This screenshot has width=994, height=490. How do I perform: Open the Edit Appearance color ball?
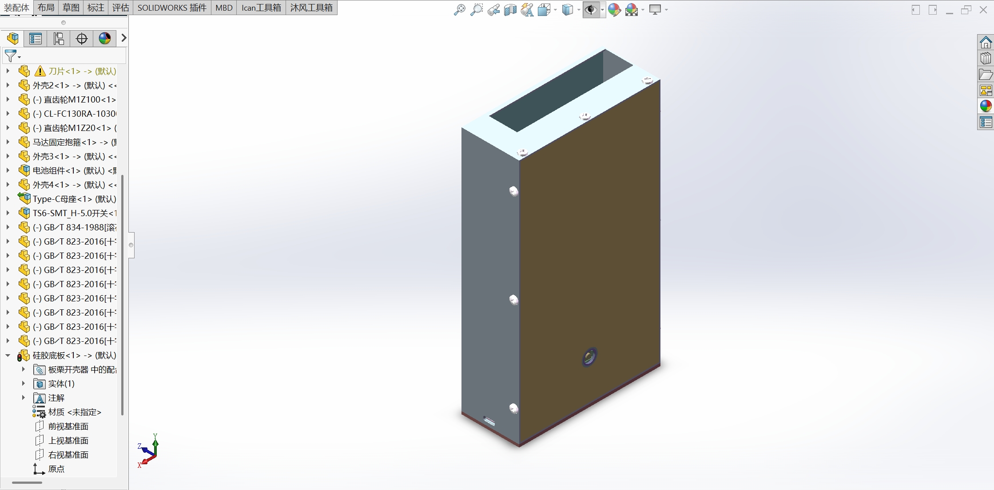point(614,9)
